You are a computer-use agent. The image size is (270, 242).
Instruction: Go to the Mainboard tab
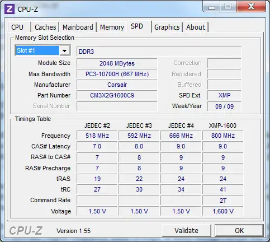(x=78, y=27)
